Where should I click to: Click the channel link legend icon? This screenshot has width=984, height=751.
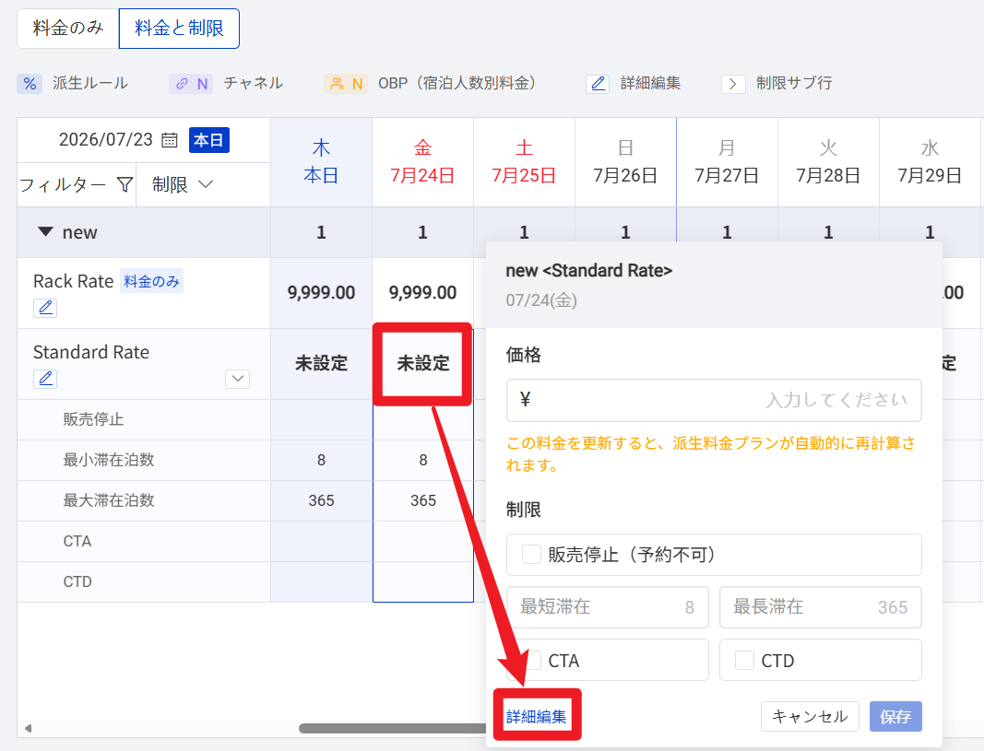(191, 83)
